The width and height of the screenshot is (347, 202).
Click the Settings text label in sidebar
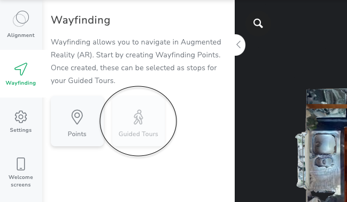21,130
